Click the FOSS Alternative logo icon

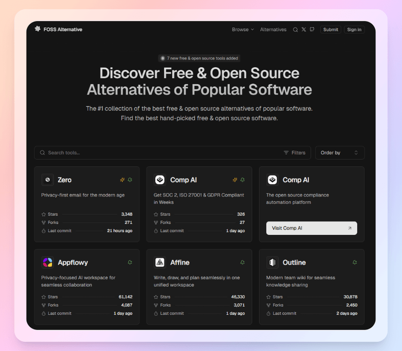38,29
